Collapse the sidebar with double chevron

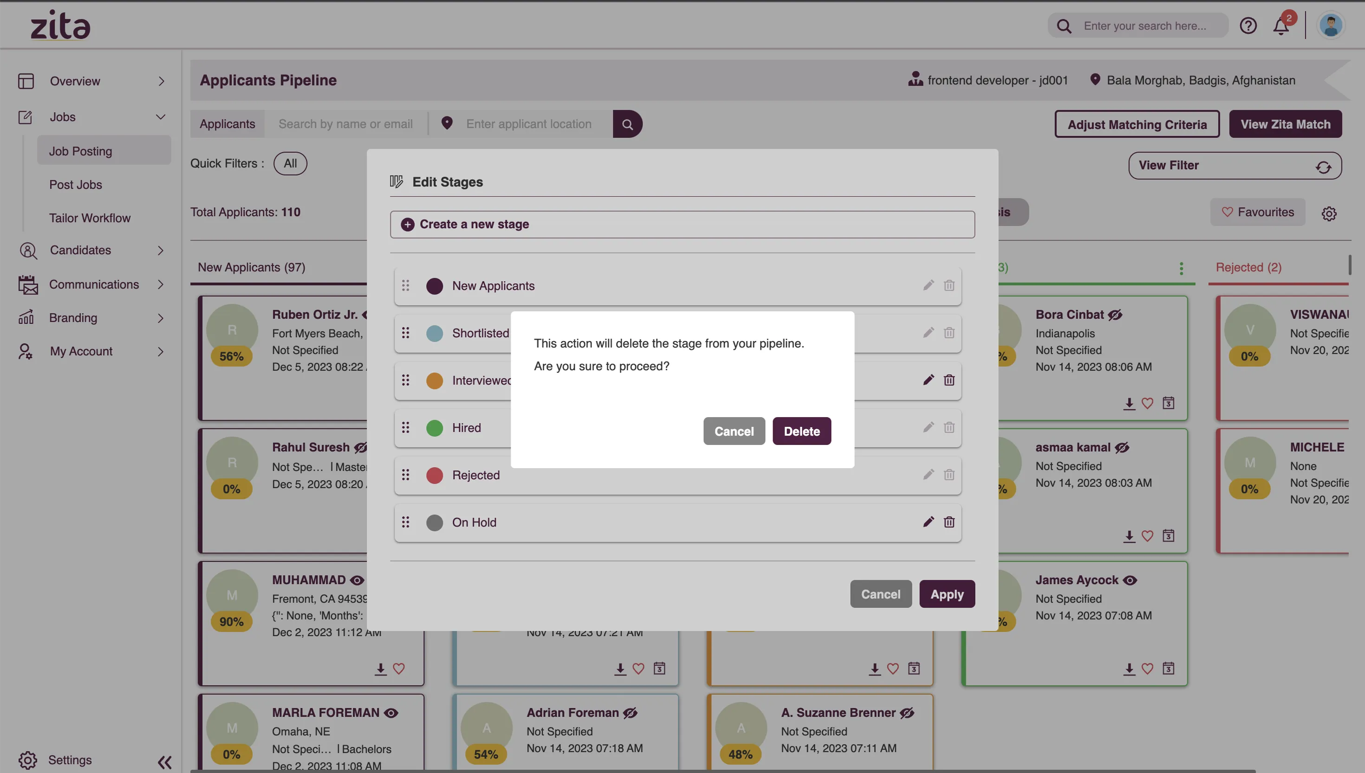point(165,762)
